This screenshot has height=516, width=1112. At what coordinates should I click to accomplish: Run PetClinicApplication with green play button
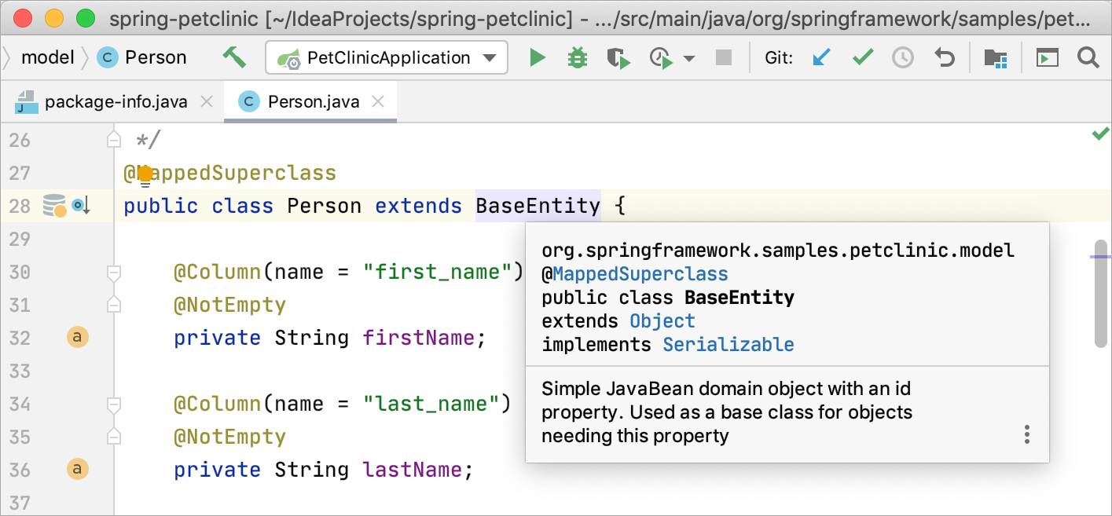(x=538, y=57)
